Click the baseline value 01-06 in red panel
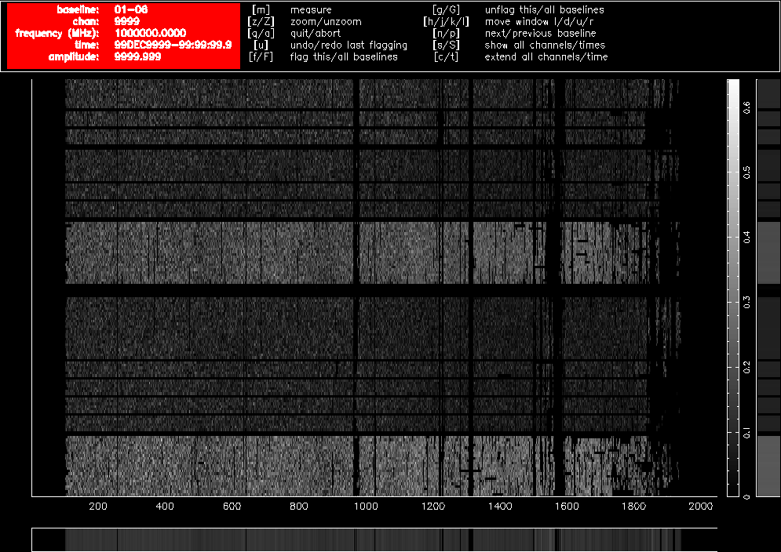This screenshot has width=781, height=552. pyautogui.click(x=130, y=9)
